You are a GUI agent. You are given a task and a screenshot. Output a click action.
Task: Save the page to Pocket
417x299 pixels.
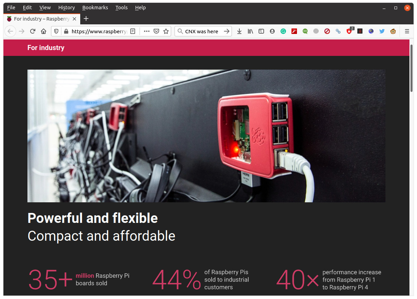tap(156, 31)
